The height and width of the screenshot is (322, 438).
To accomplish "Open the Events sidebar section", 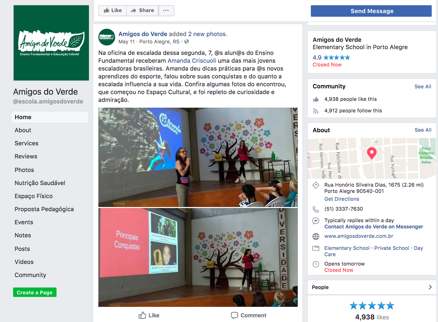I will tap(24, 222).
